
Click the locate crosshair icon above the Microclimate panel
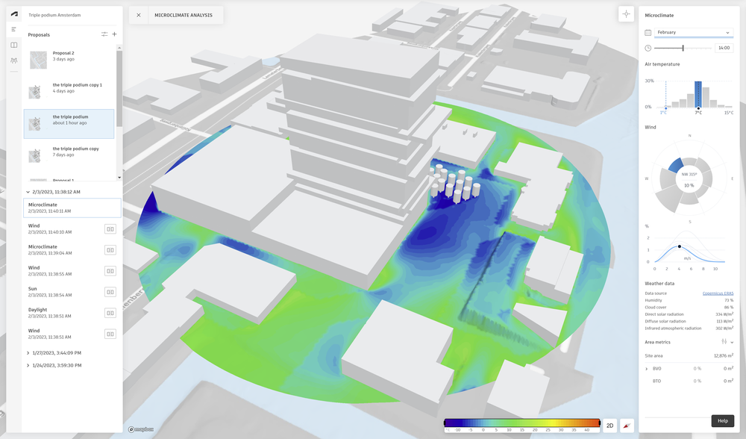pos(625,13)
